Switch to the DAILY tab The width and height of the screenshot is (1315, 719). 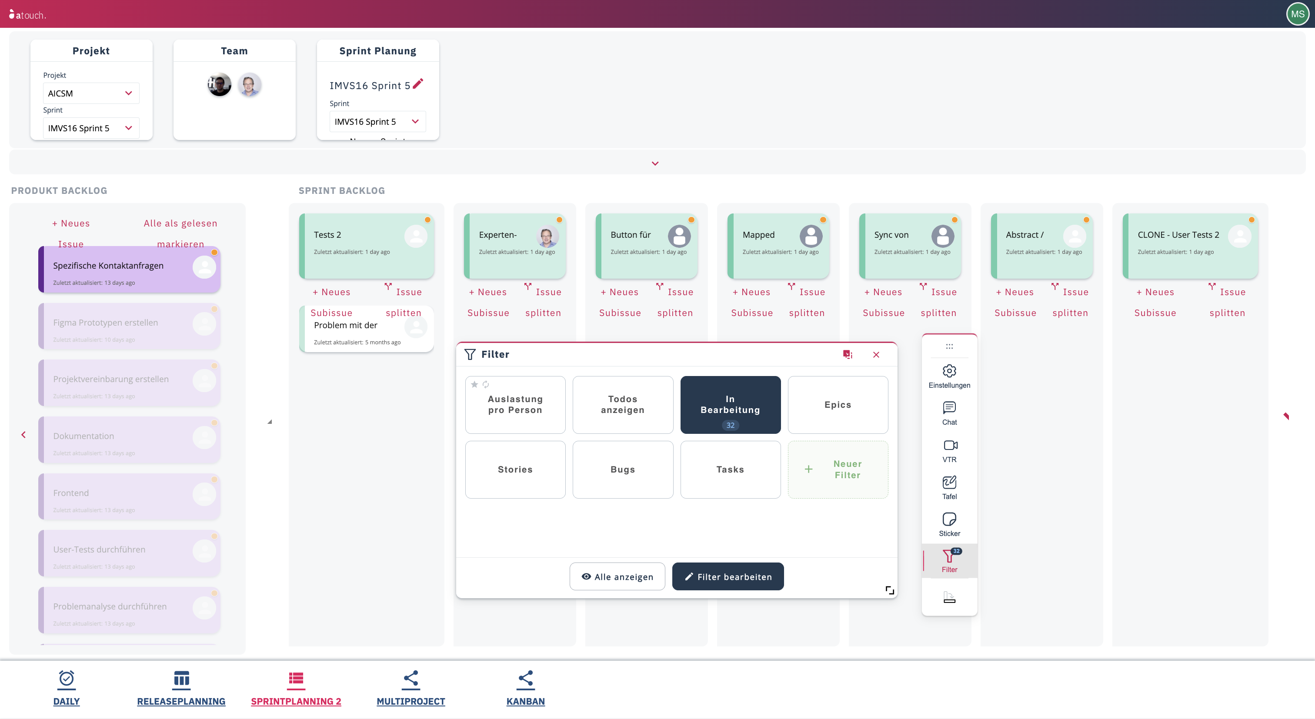coord(67,689)
